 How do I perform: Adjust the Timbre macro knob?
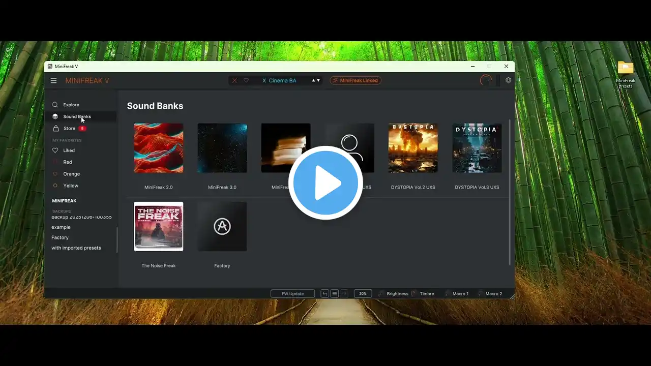point(414,294)
